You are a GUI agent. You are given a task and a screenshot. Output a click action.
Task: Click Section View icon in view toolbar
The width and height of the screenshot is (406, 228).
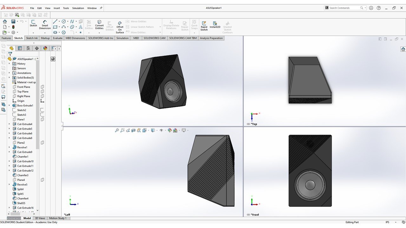(133, 130)
